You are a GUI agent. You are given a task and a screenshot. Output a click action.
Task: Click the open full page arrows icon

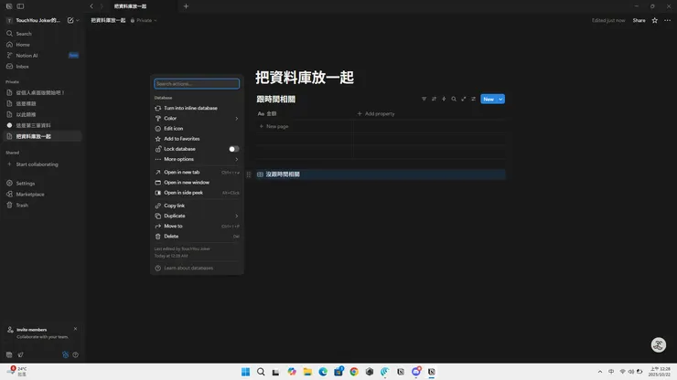463,99
